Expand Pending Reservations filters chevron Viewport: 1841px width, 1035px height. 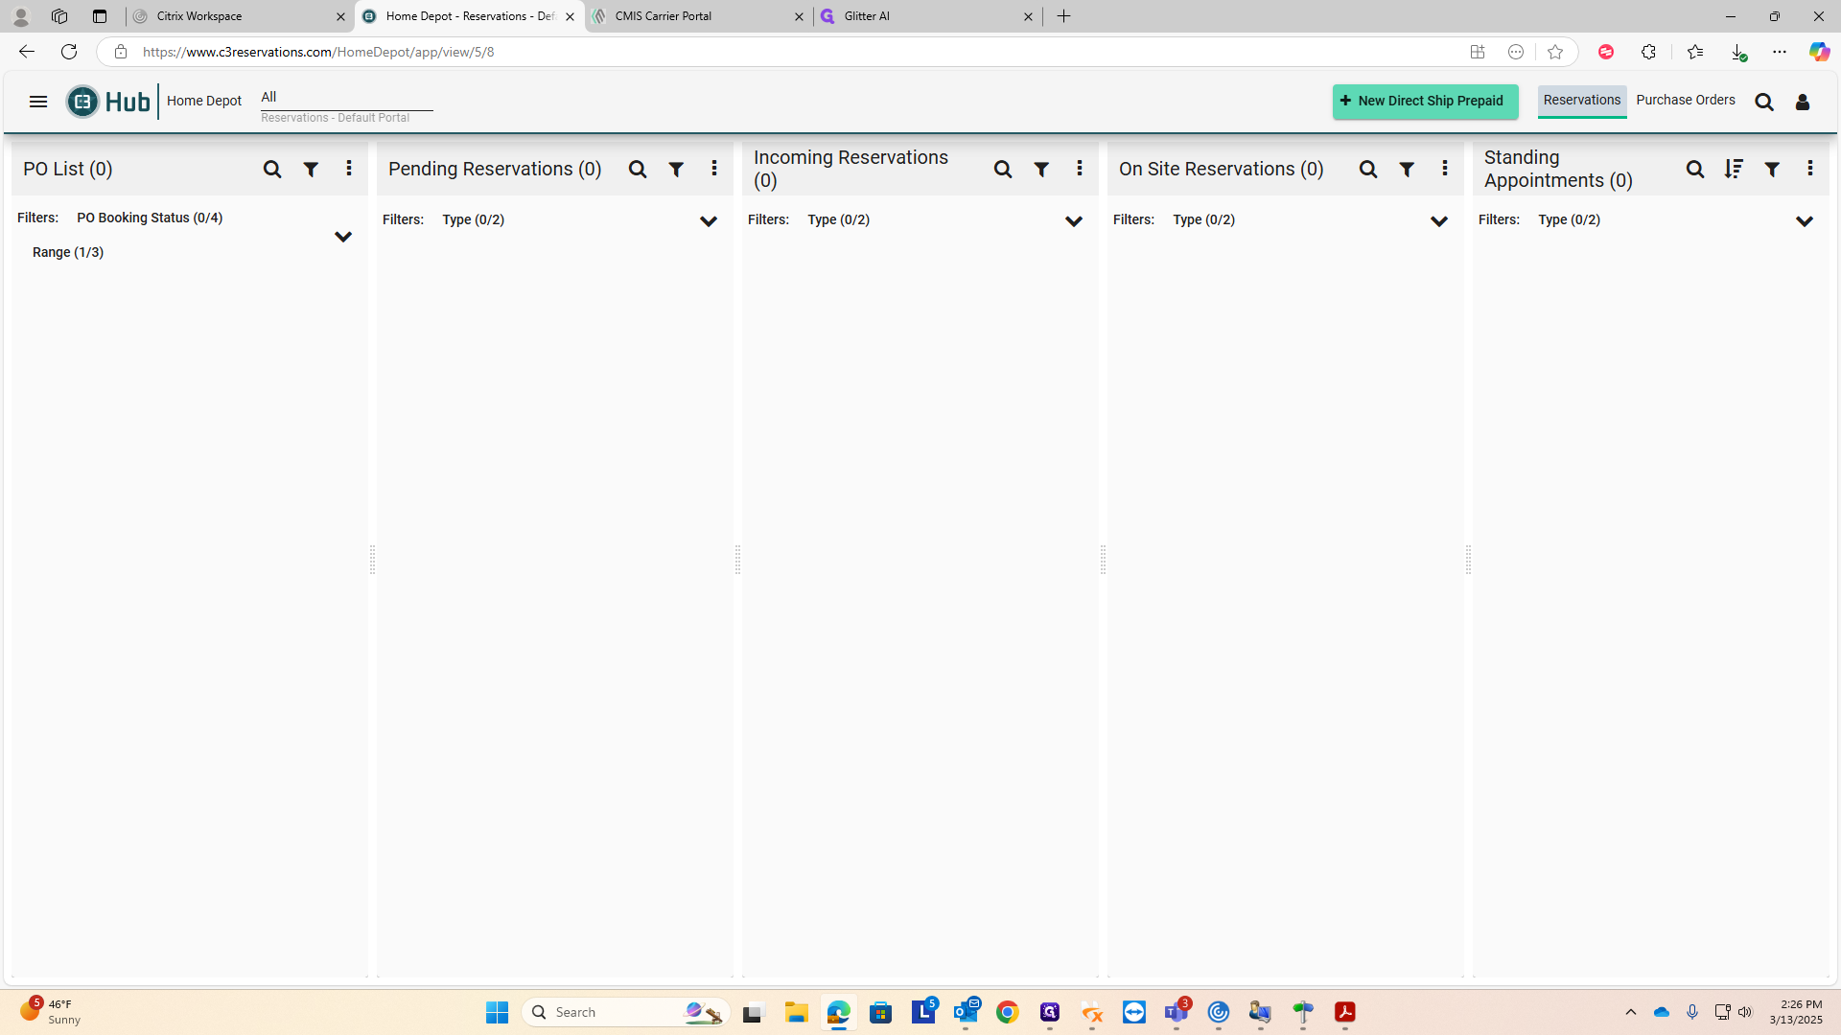pos(709,221)
